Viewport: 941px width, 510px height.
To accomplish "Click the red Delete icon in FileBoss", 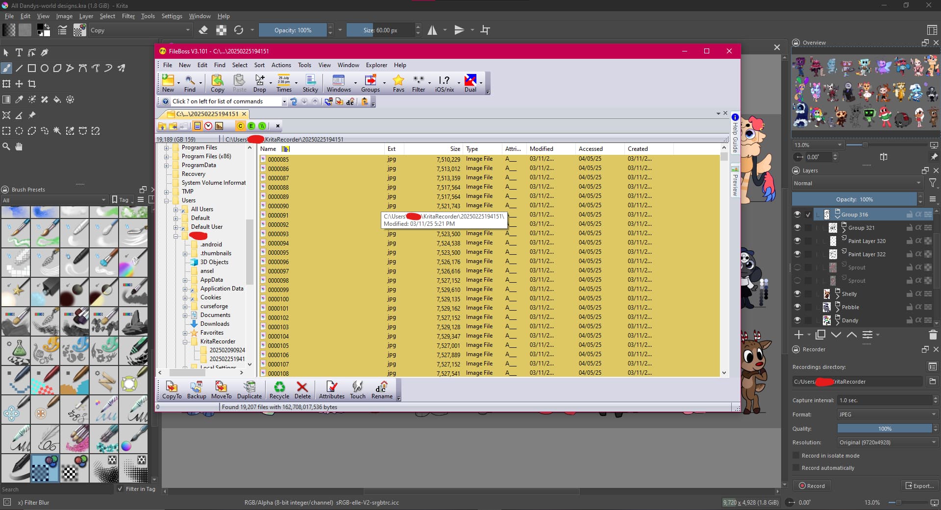I will pyautogui.click(x=302, y=389).
